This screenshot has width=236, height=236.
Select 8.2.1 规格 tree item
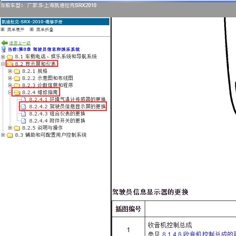[x=35, y=71]
